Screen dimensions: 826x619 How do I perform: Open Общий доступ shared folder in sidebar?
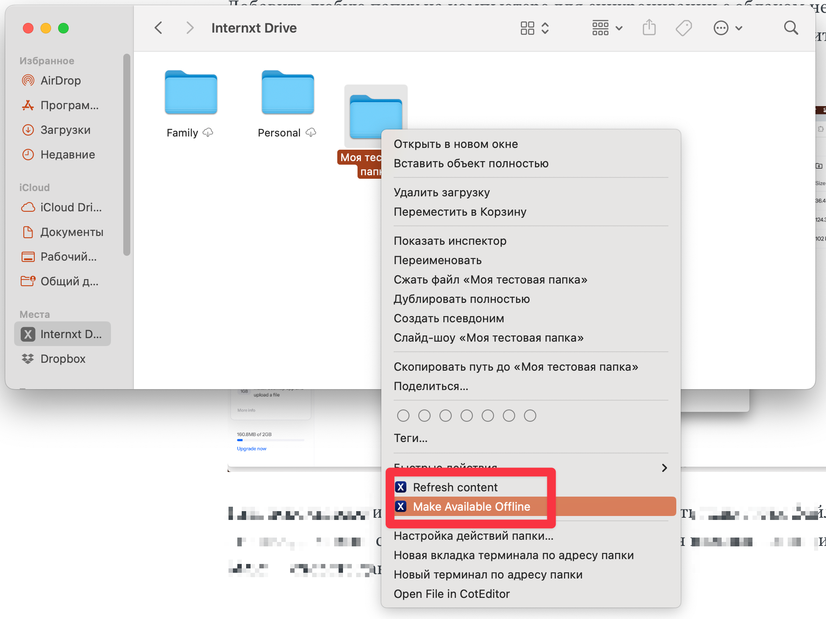pyautogui.click(x=63, y=281)
